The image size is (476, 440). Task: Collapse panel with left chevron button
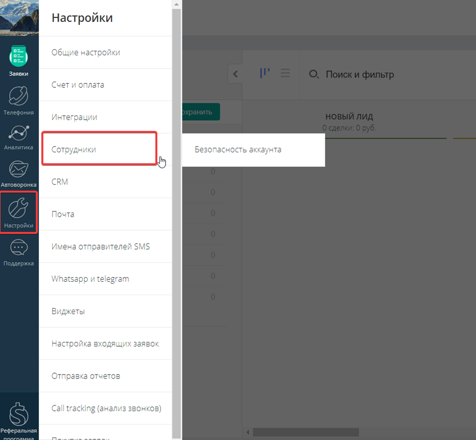235,74
